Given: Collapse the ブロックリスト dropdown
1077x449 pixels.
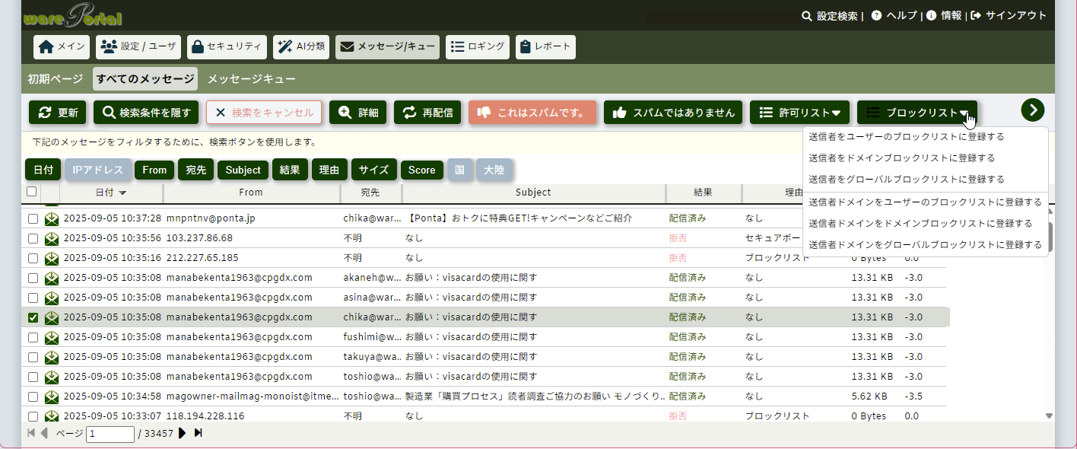Looking at the screenshot, I should (x=917, y=113).
